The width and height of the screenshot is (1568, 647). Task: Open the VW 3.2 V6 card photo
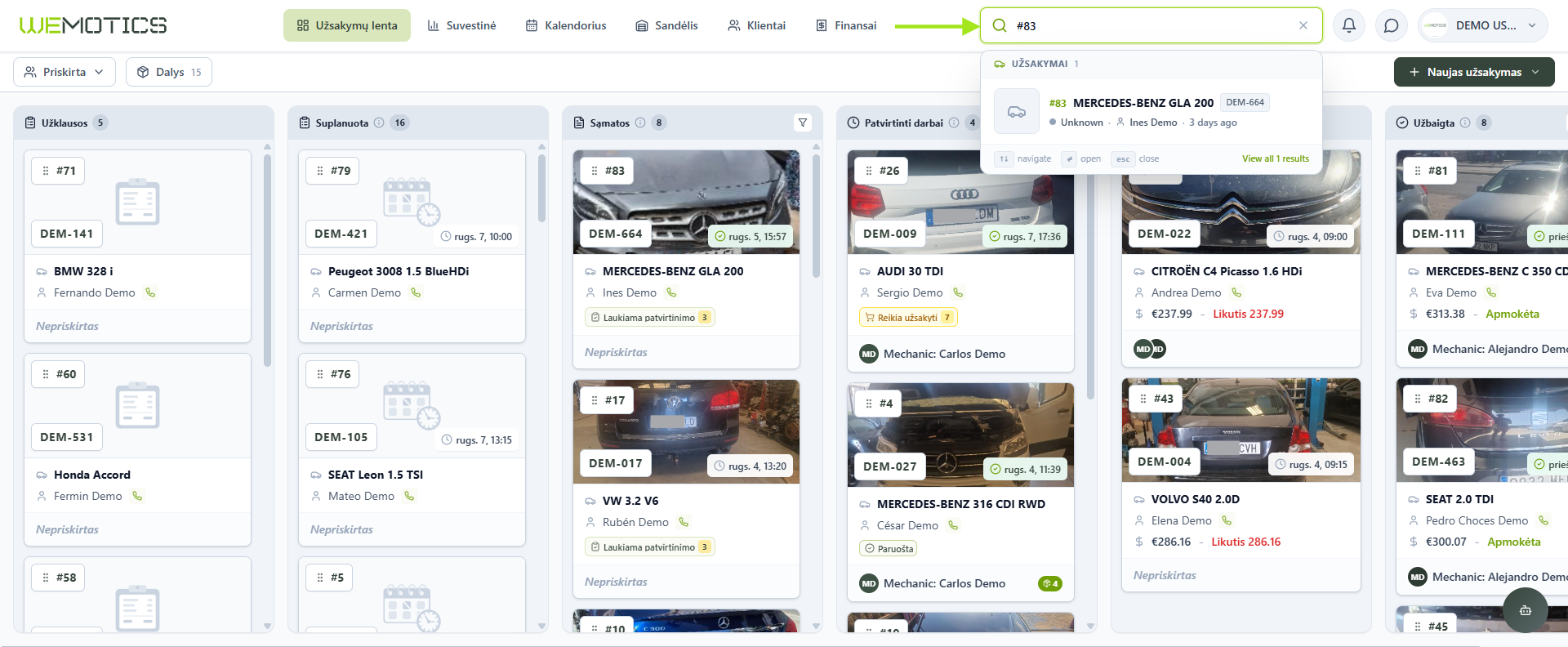[686, 431]
